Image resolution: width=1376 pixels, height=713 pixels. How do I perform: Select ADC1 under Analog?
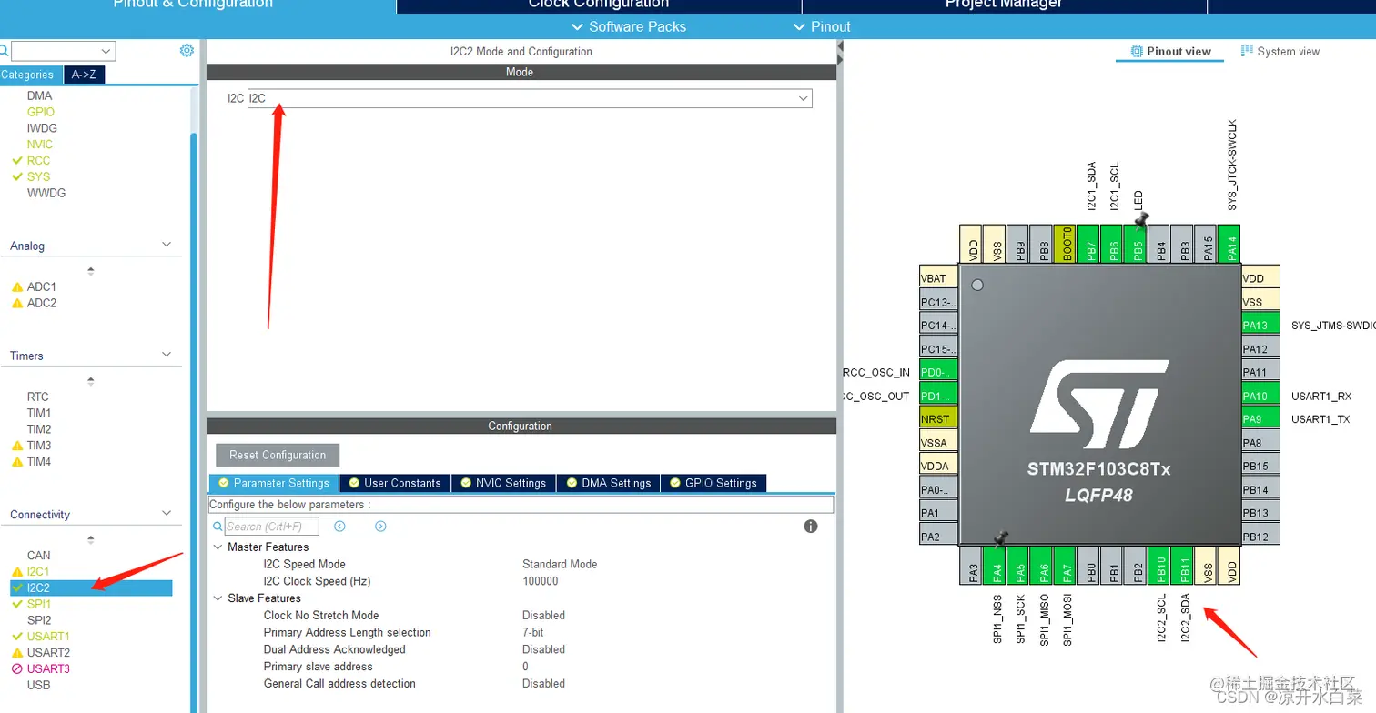(x=42, y=287)
